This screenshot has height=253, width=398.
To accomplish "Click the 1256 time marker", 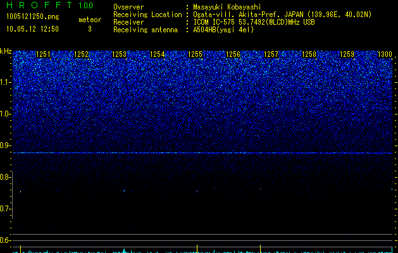I will tap(233, 54).
